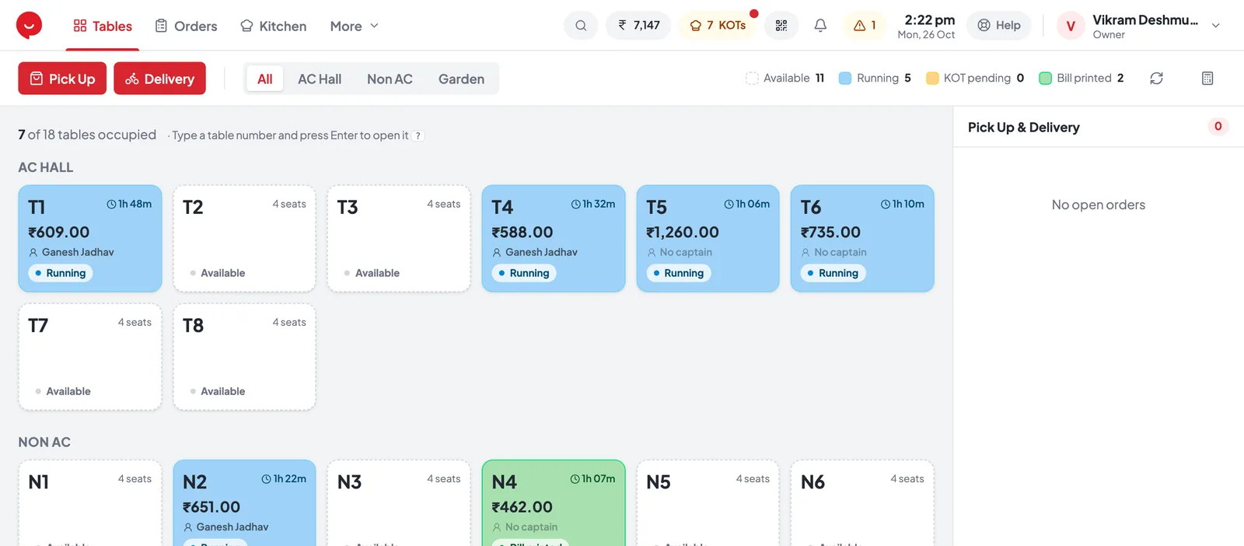Toggle the Running status filter

tap(875, 78)
